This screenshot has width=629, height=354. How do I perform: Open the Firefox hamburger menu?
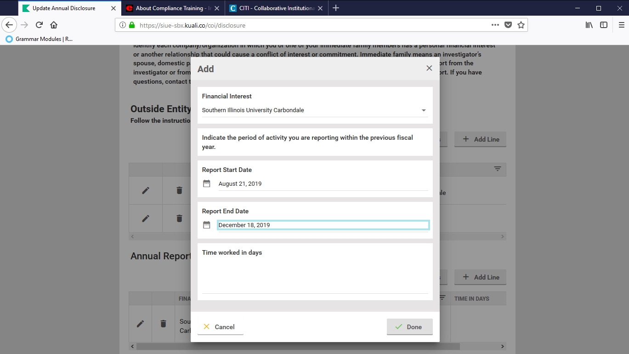point(621,25)
